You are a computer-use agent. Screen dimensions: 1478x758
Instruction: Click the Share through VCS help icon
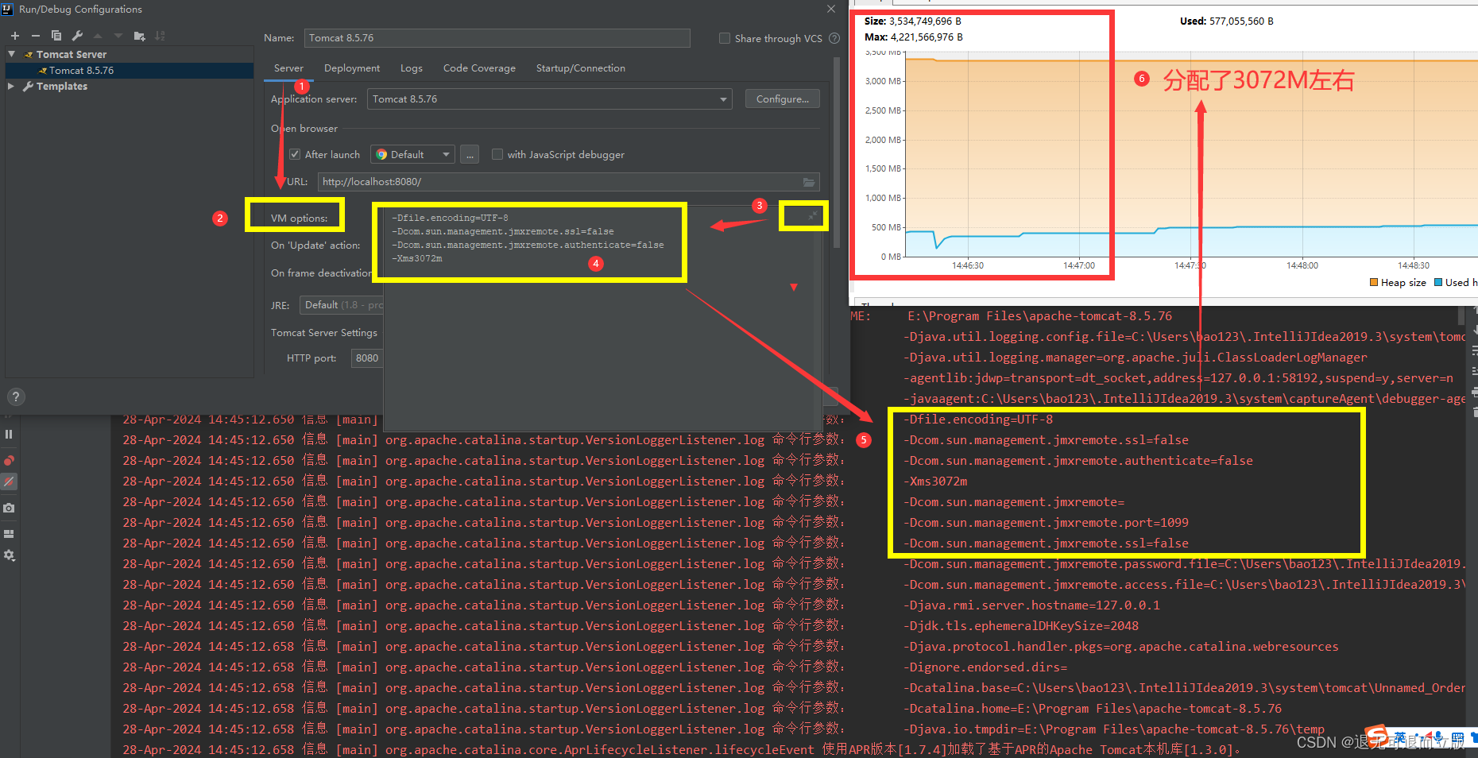click(x=834, y=38)
